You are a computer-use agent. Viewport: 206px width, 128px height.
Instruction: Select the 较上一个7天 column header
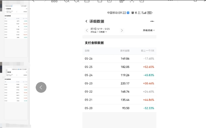[x=147, y=51]
